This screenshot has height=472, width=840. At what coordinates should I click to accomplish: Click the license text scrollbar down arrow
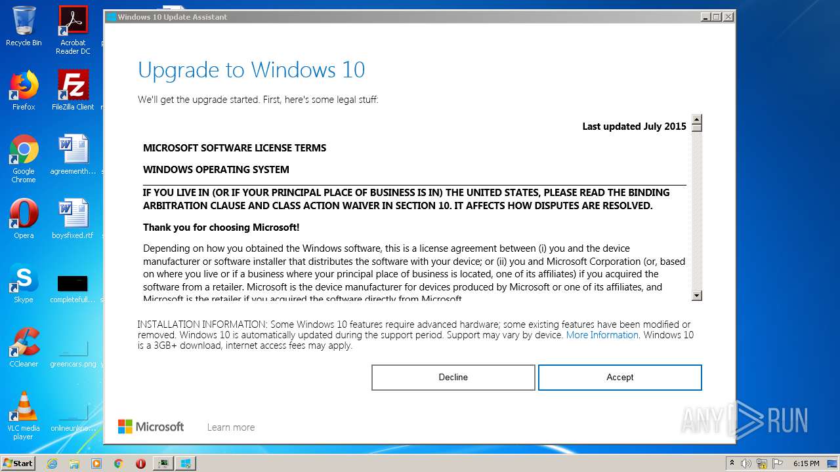pyautogui.click(x=697, y=296)
